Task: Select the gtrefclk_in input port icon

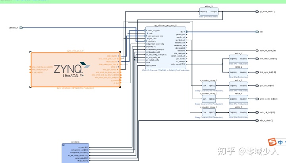Action: coord(21,28)
